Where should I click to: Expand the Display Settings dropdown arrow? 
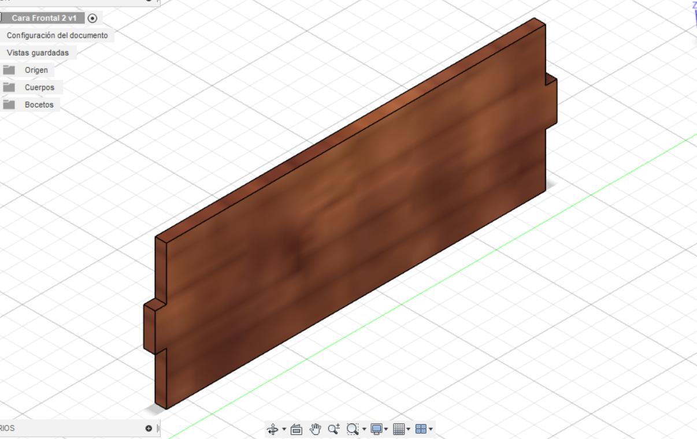click(x=386, y=429)
